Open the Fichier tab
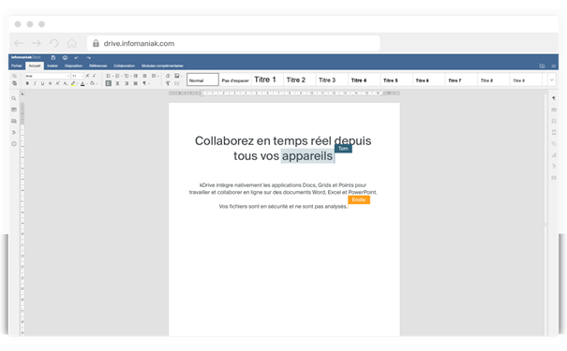 coord(17,66)
